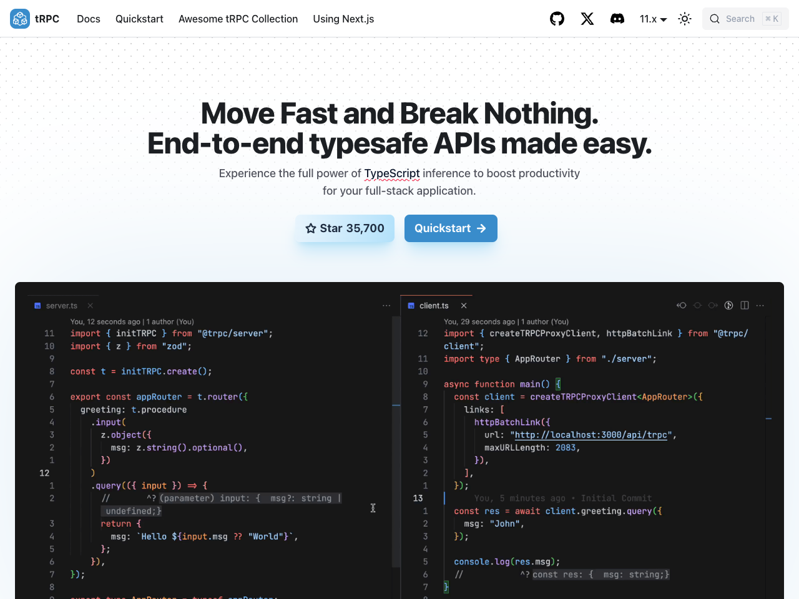
Task: Toggle light/dark theme sun icon
Action: [x=685, y=19]
